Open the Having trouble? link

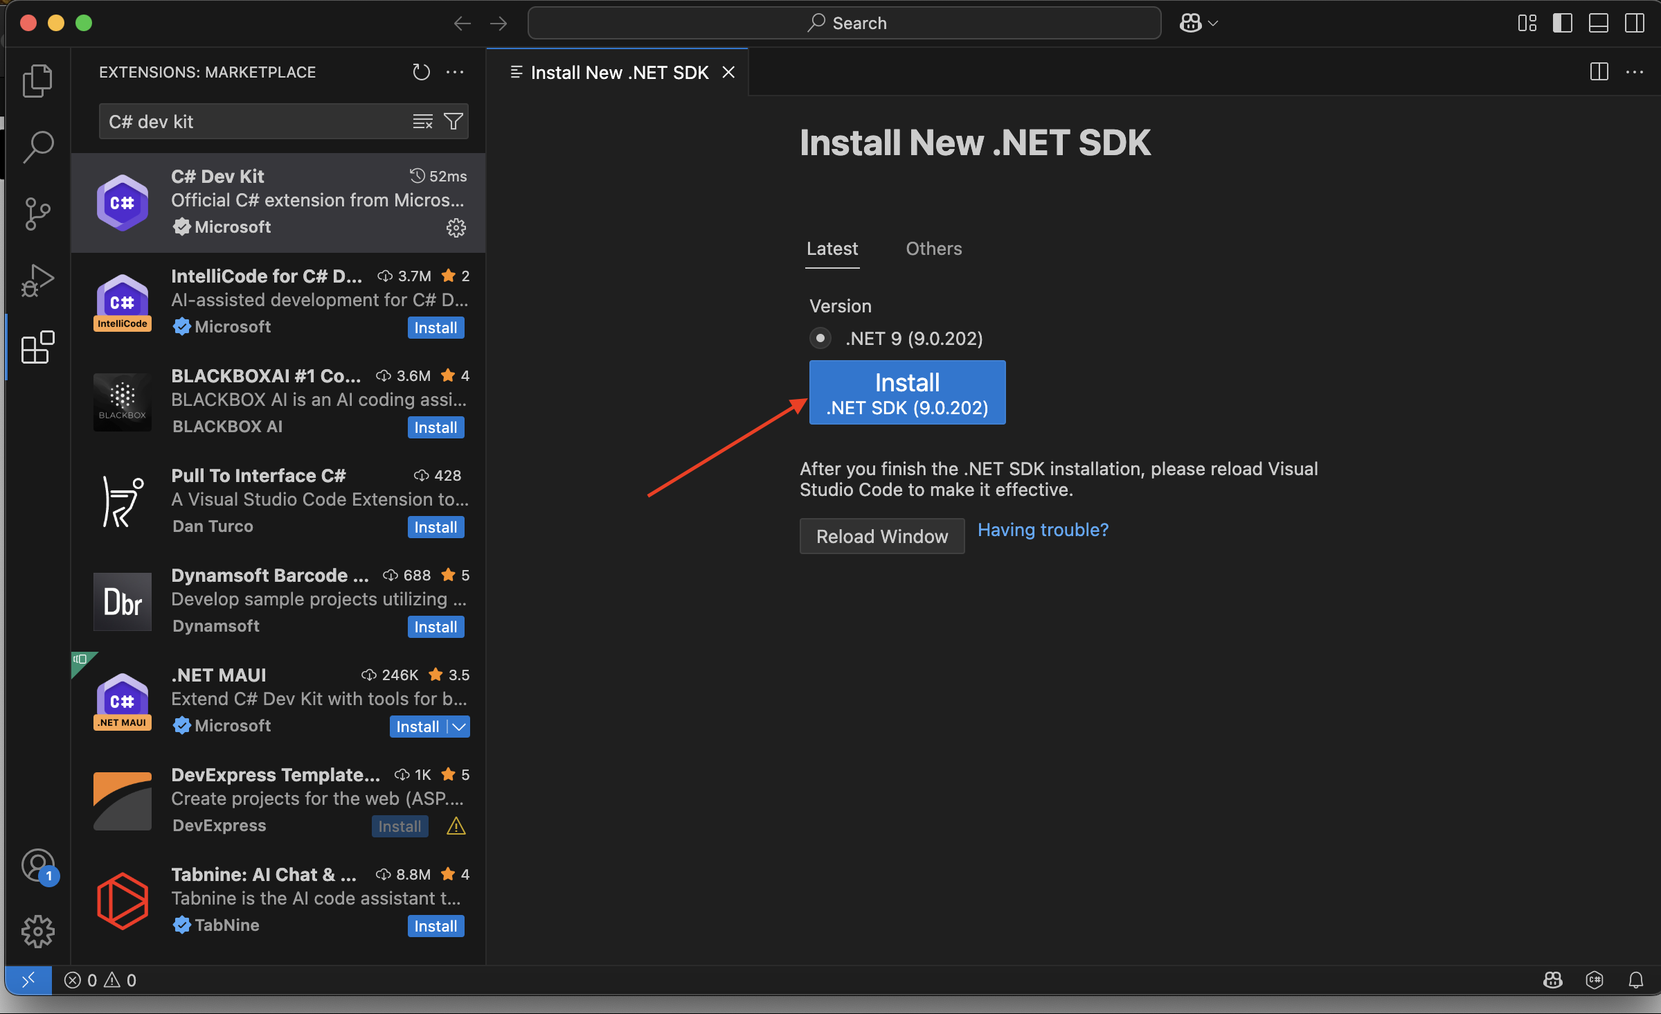pyautogui.click(x=1043, y=530)
